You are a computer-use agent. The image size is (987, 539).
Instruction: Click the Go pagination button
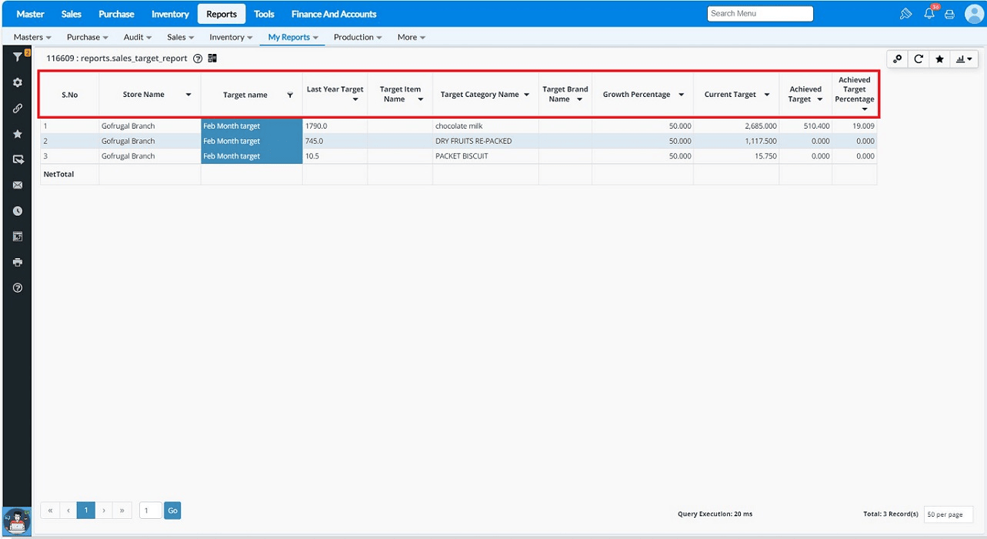pos(172,511)
